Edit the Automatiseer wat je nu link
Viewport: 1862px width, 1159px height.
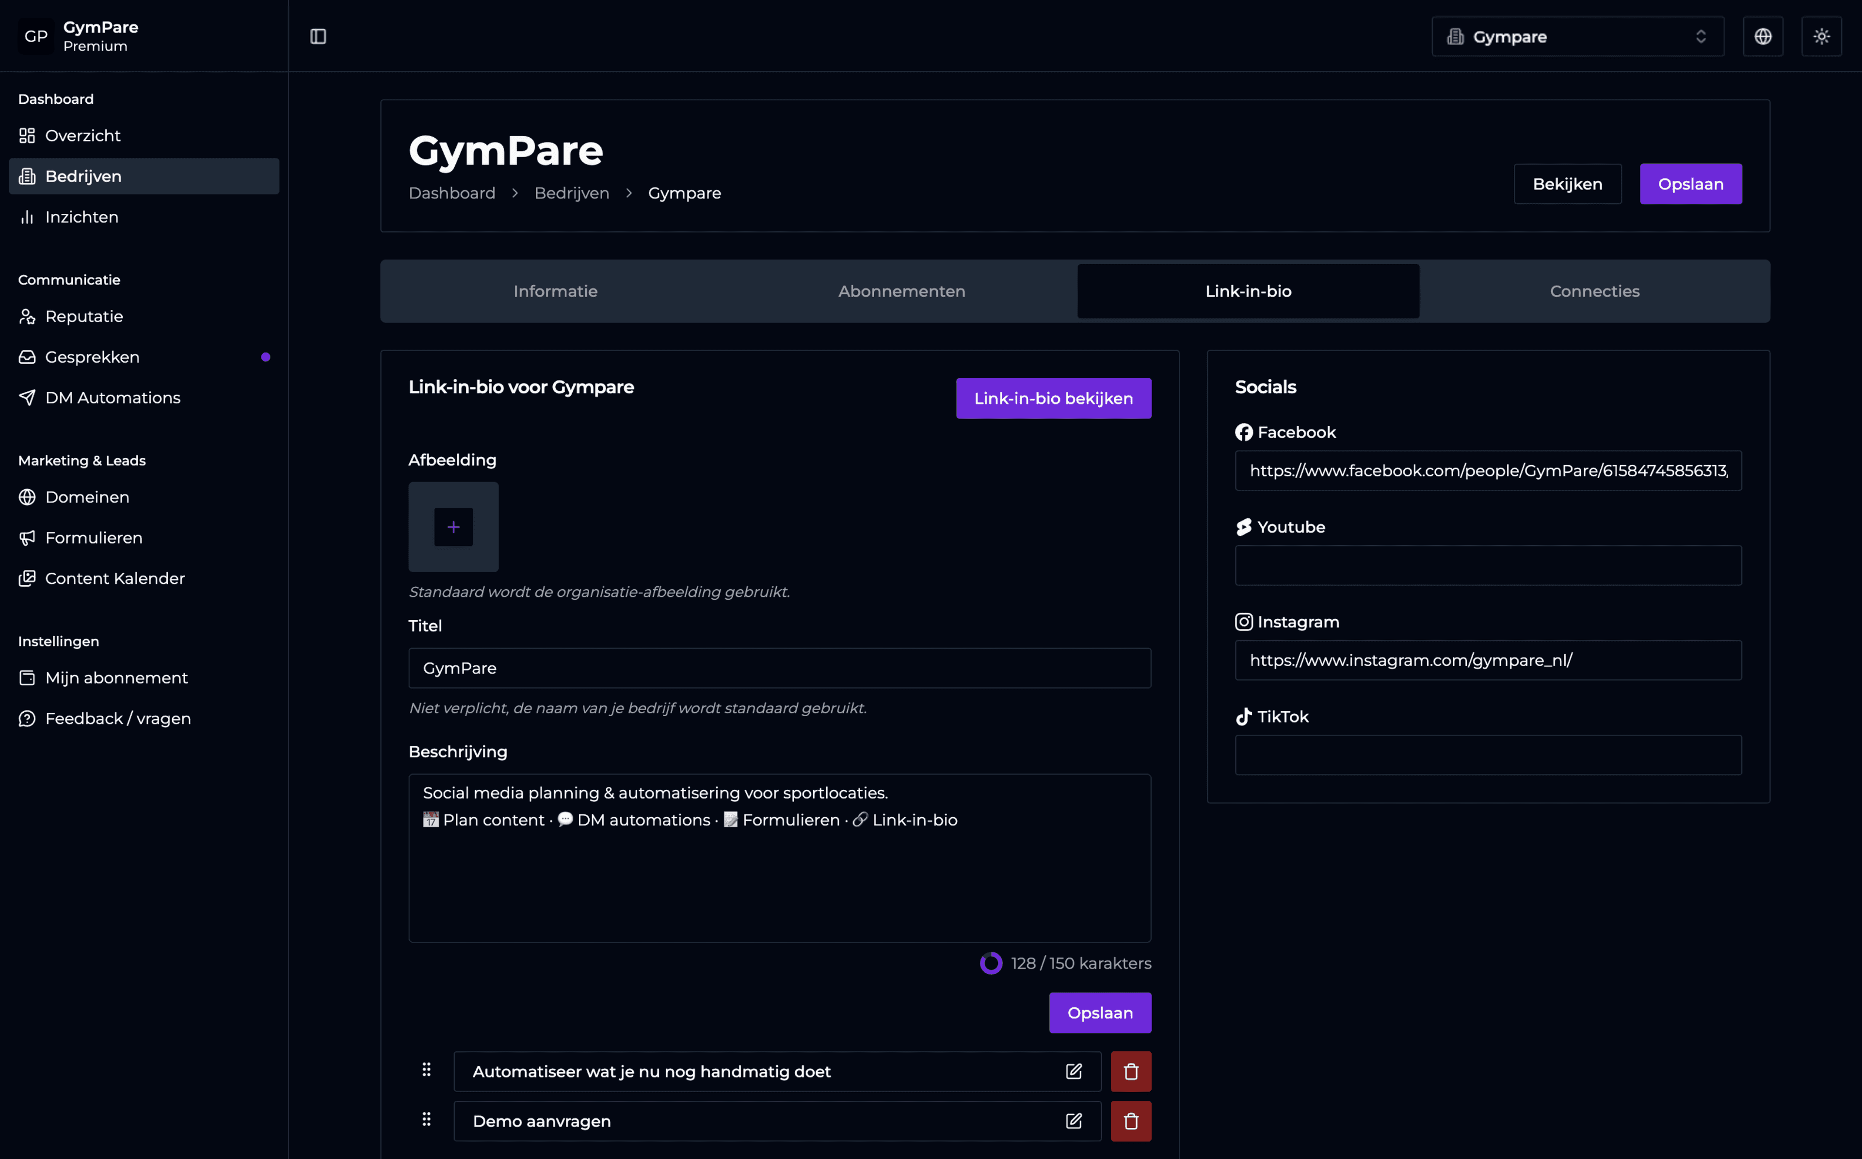tap(1074, 1072)
